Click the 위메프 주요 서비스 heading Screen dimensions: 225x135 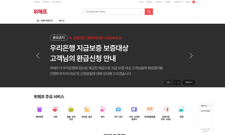click(x=49, y=97)
